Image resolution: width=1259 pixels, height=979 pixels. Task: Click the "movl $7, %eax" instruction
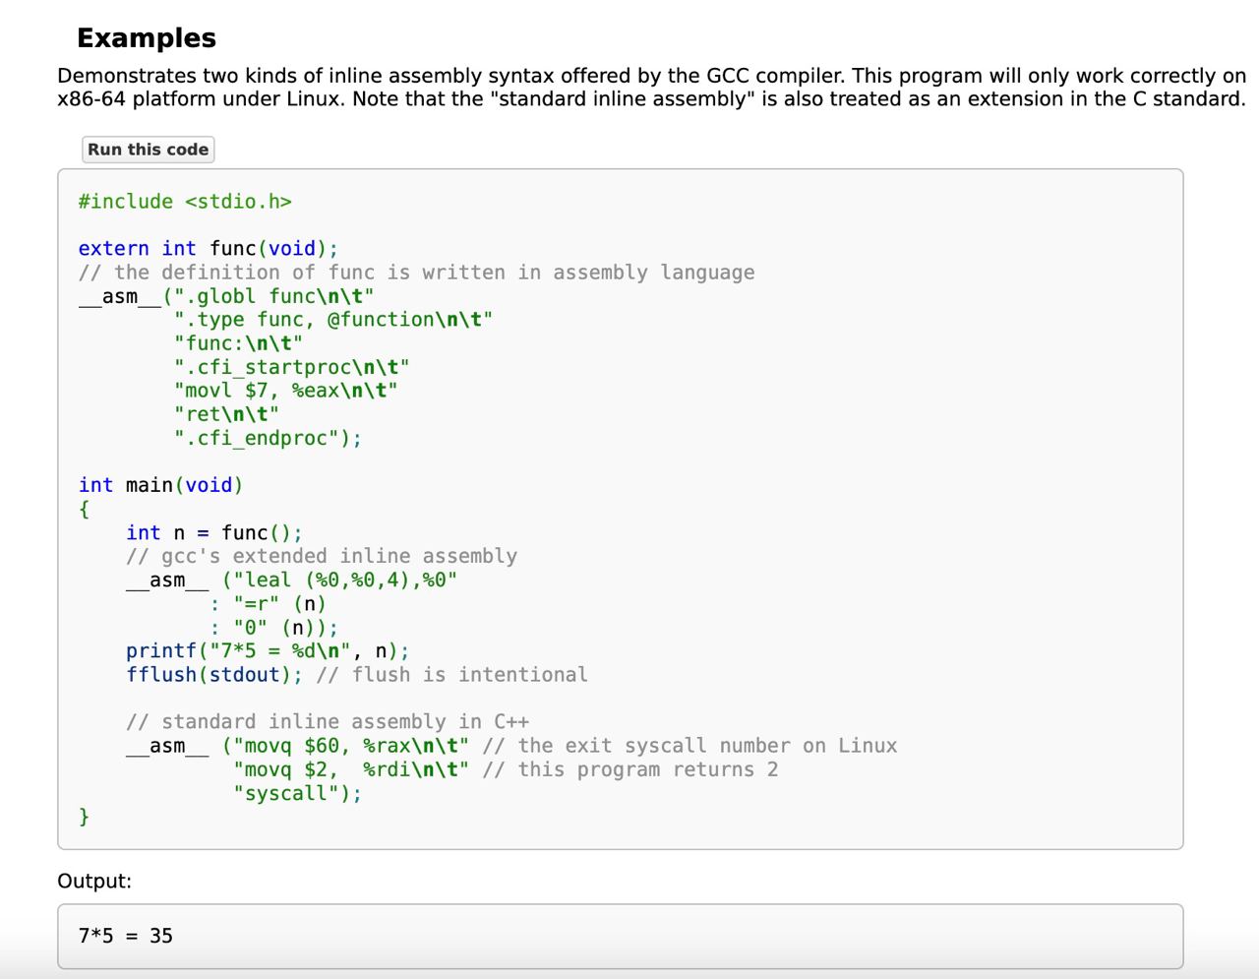click(285, 391)
